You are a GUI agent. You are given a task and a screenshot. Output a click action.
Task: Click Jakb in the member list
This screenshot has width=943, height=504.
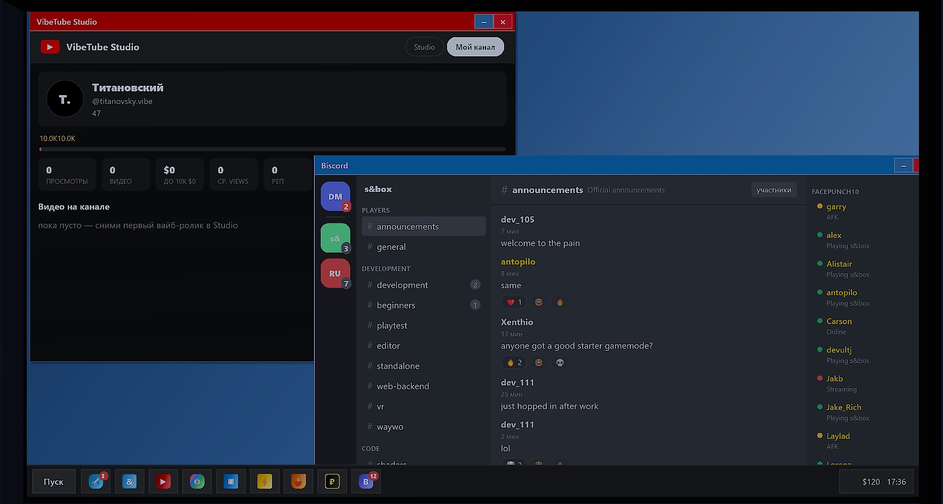click(835, 378)
